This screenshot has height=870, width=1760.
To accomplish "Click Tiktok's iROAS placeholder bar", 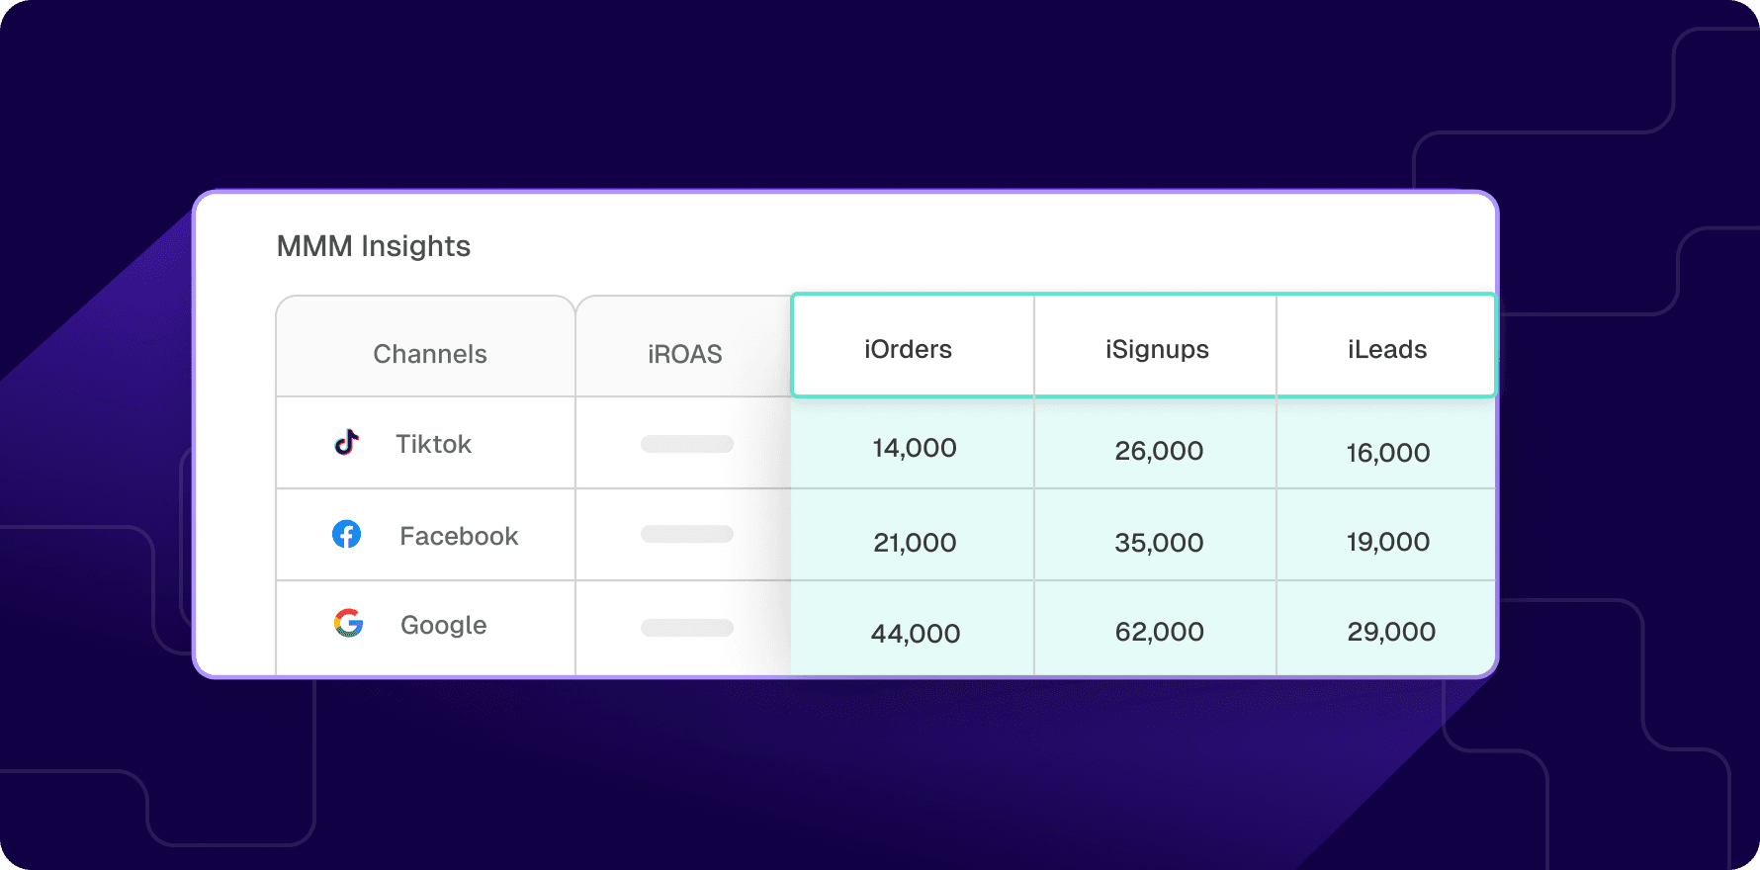I will [x=687, y=444].
